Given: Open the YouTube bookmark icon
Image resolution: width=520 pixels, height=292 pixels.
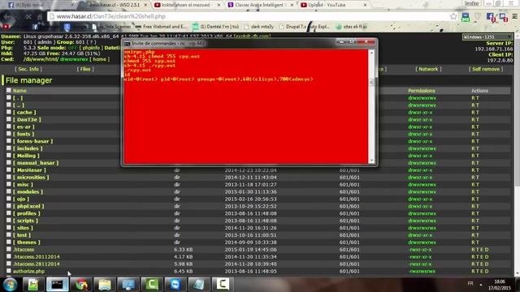Looking at the screenshot, I should click(x=6, y=27).
